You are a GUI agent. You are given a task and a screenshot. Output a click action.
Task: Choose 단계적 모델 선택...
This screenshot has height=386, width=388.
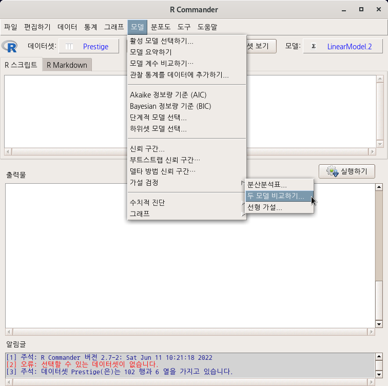(187, 118)
